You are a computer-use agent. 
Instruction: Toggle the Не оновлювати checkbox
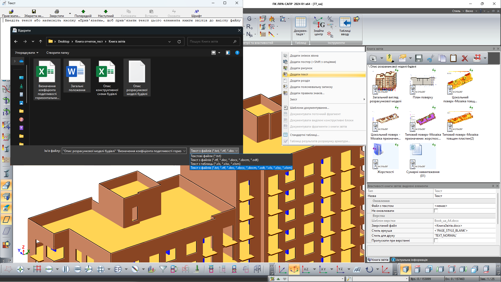pyautogui.click(x=436, y=211)
